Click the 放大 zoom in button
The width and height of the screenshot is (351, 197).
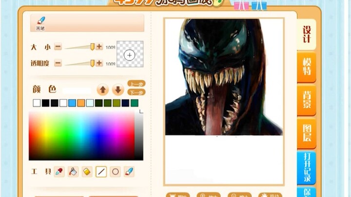pyautogui.click(x=209, y=195)
